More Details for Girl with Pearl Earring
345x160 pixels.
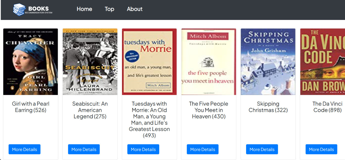[24, 149]
